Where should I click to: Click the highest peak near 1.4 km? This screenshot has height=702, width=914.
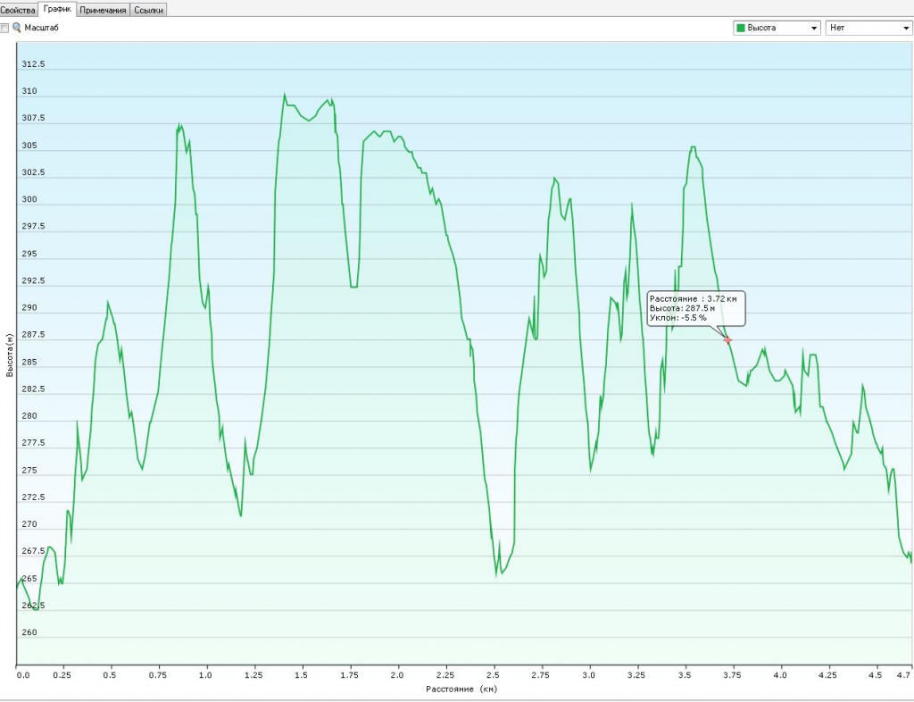[x=284, y=94]
